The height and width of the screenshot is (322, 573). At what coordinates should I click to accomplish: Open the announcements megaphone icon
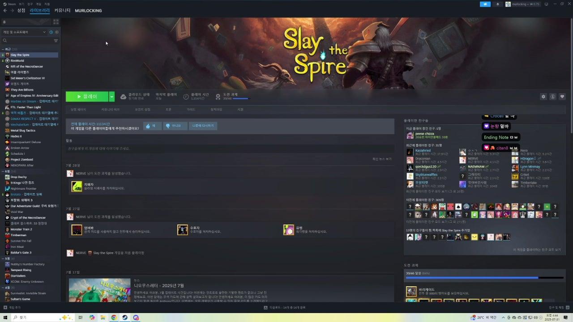(x=485, y=4)
